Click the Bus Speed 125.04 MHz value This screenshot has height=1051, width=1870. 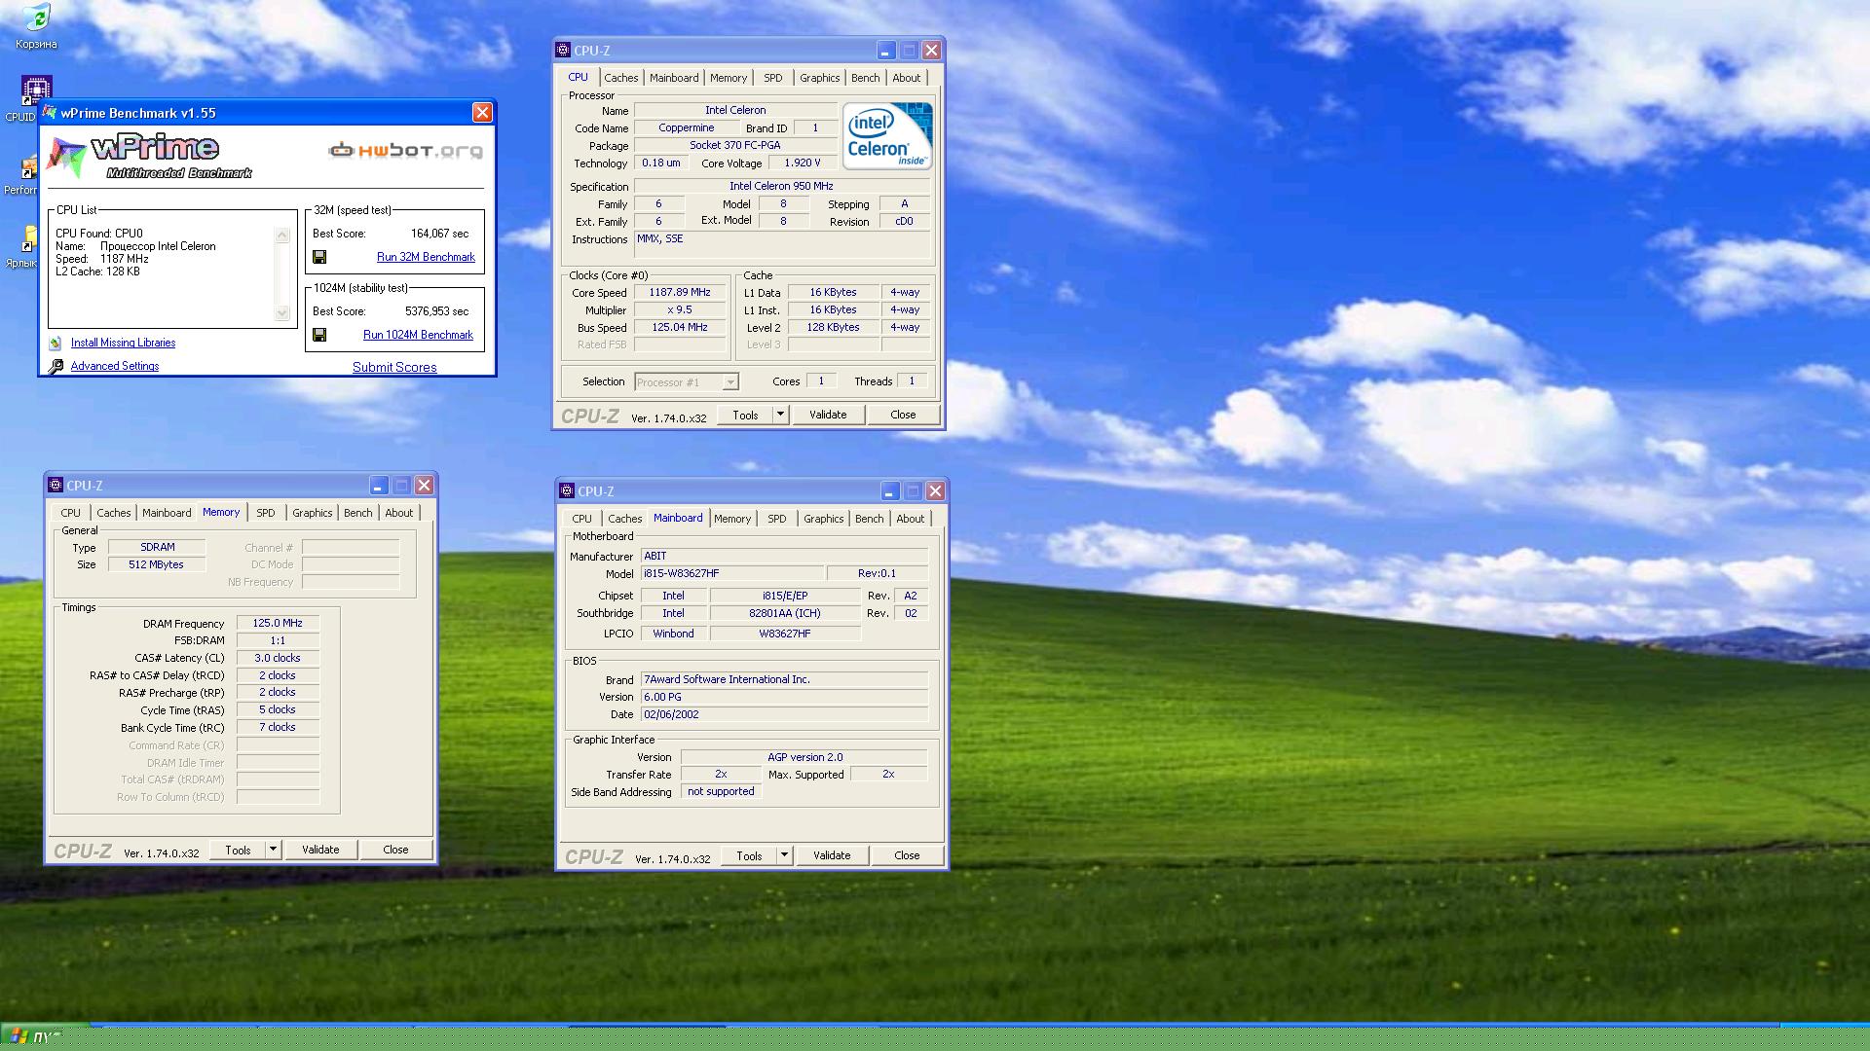pyautogui.click(x=680, y=327)
